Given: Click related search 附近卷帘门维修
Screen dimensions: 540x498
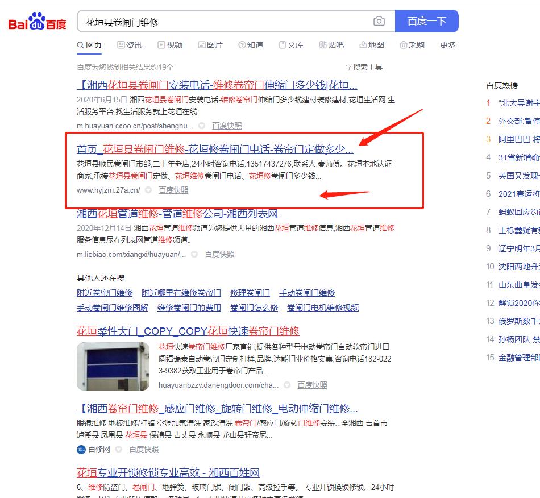Looking at the screenshot, I should (105, 293).
